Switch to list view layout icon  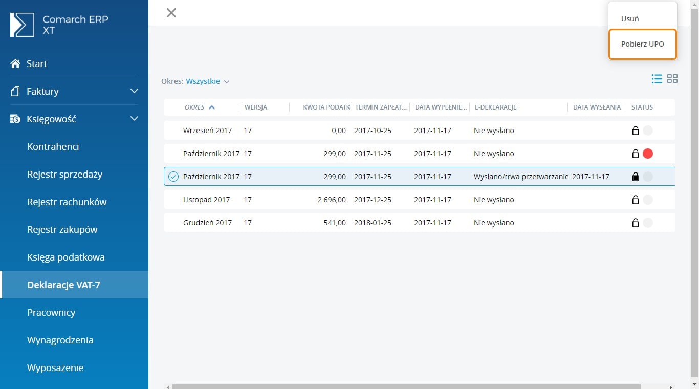click(657, 79)
